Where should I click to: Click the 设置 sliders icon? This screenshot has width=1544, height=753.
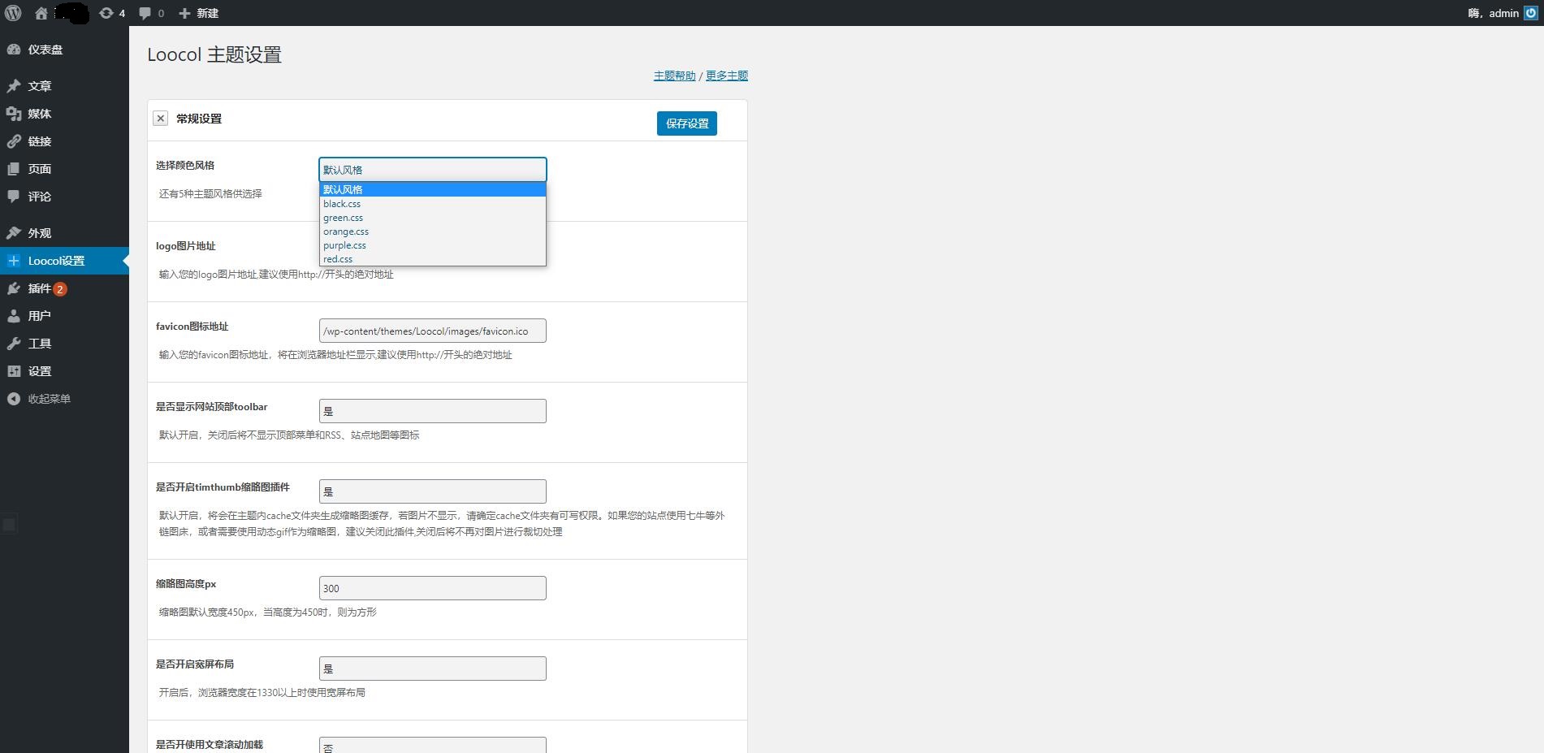coord(14,371)
